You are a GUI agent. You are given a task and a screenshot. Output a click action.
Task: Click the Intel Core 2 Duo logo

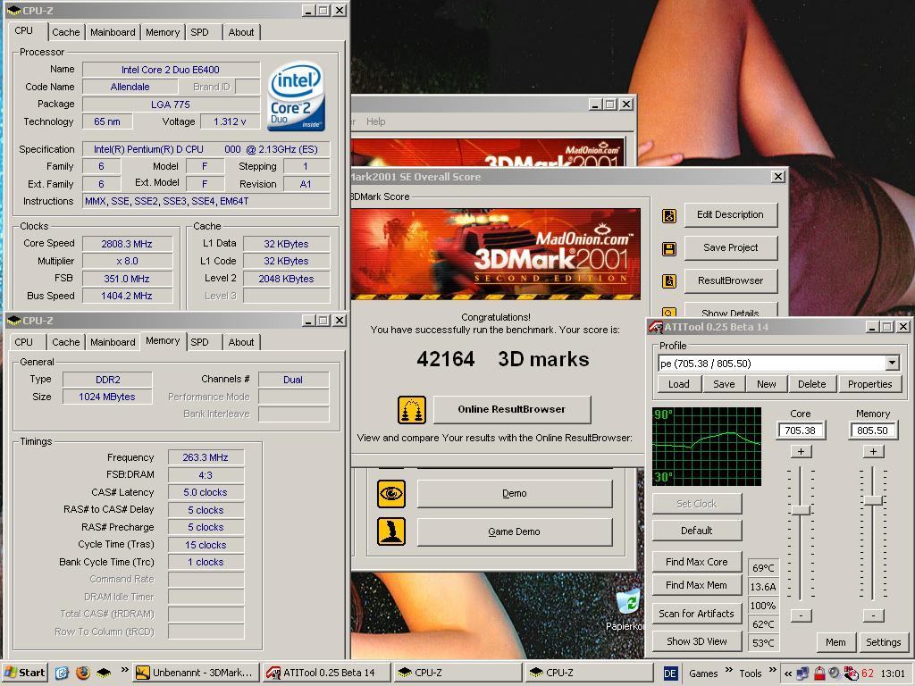coord(296,96)
